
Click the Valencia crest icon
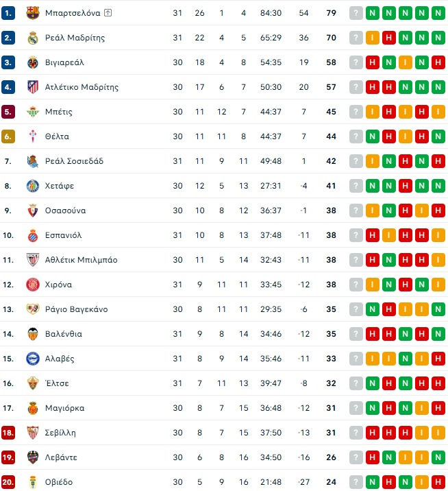(x=32, y=334)
